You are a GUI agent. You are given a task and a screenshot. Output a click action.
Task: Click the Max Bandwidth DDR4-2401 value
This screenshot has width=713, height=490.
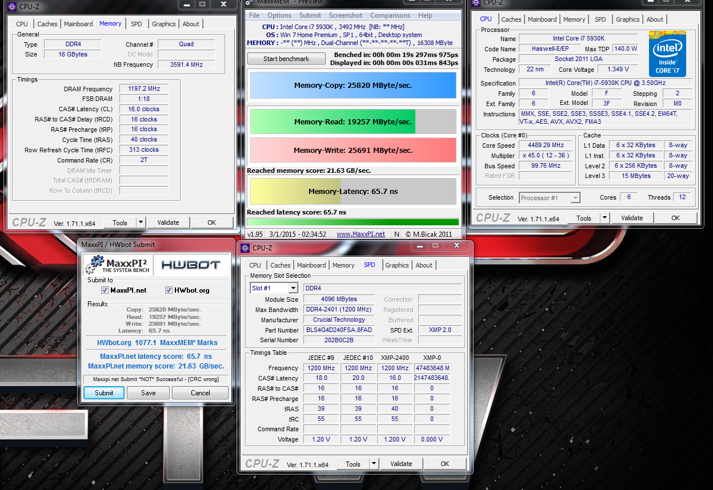[339, 310]
